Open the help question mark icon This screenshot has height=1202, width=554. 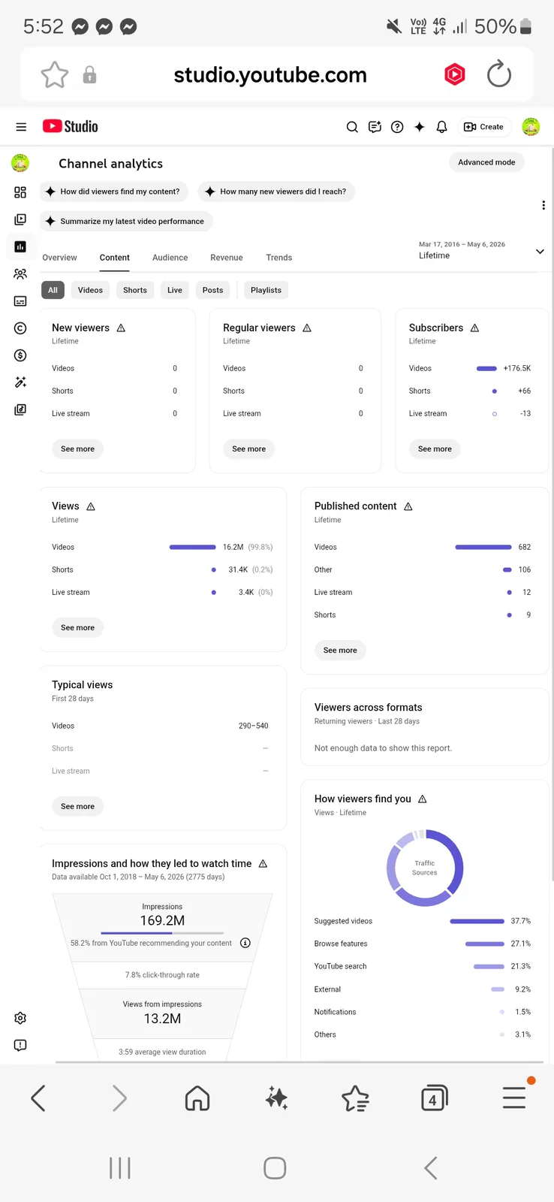coord(397,127)
